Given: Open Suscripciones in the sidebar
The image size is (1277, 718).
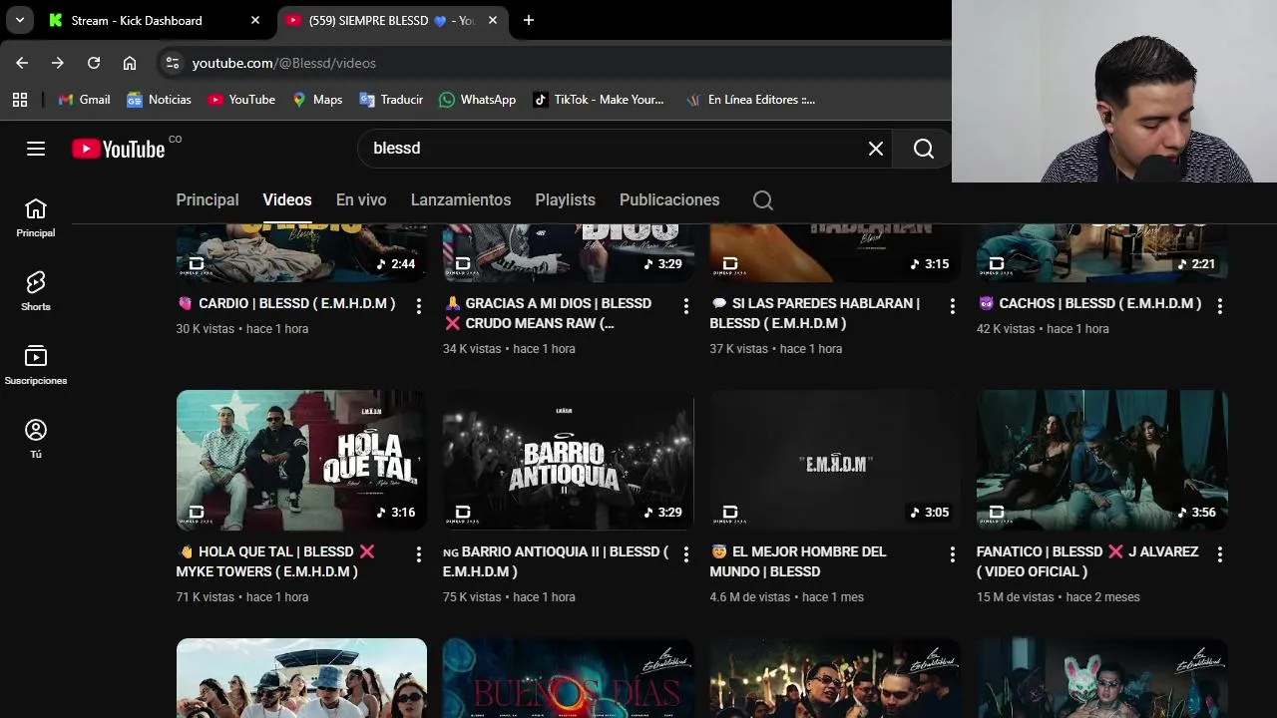Looking at the screenshot, I should [36, 365].
